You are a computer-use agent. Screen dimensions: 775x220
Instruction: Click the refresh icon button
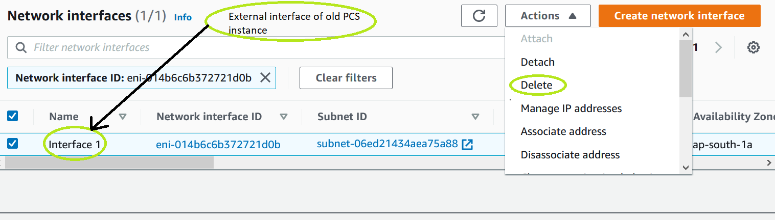[479, 16]
